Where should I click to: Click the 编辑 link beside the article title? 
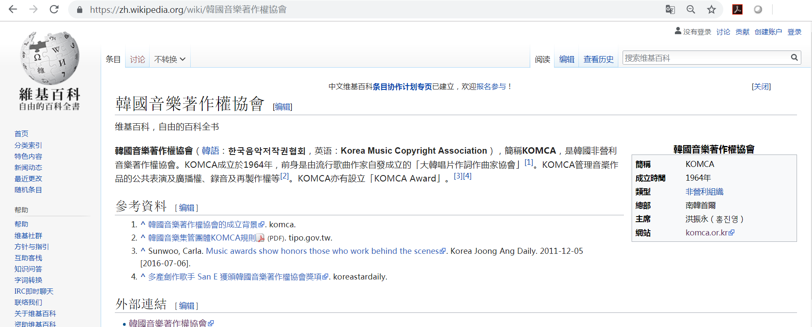283,107
